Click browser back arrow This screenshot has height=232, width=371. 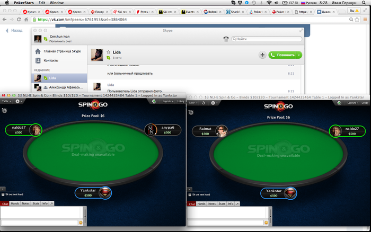pyautogui.click(x=4, y=20)
